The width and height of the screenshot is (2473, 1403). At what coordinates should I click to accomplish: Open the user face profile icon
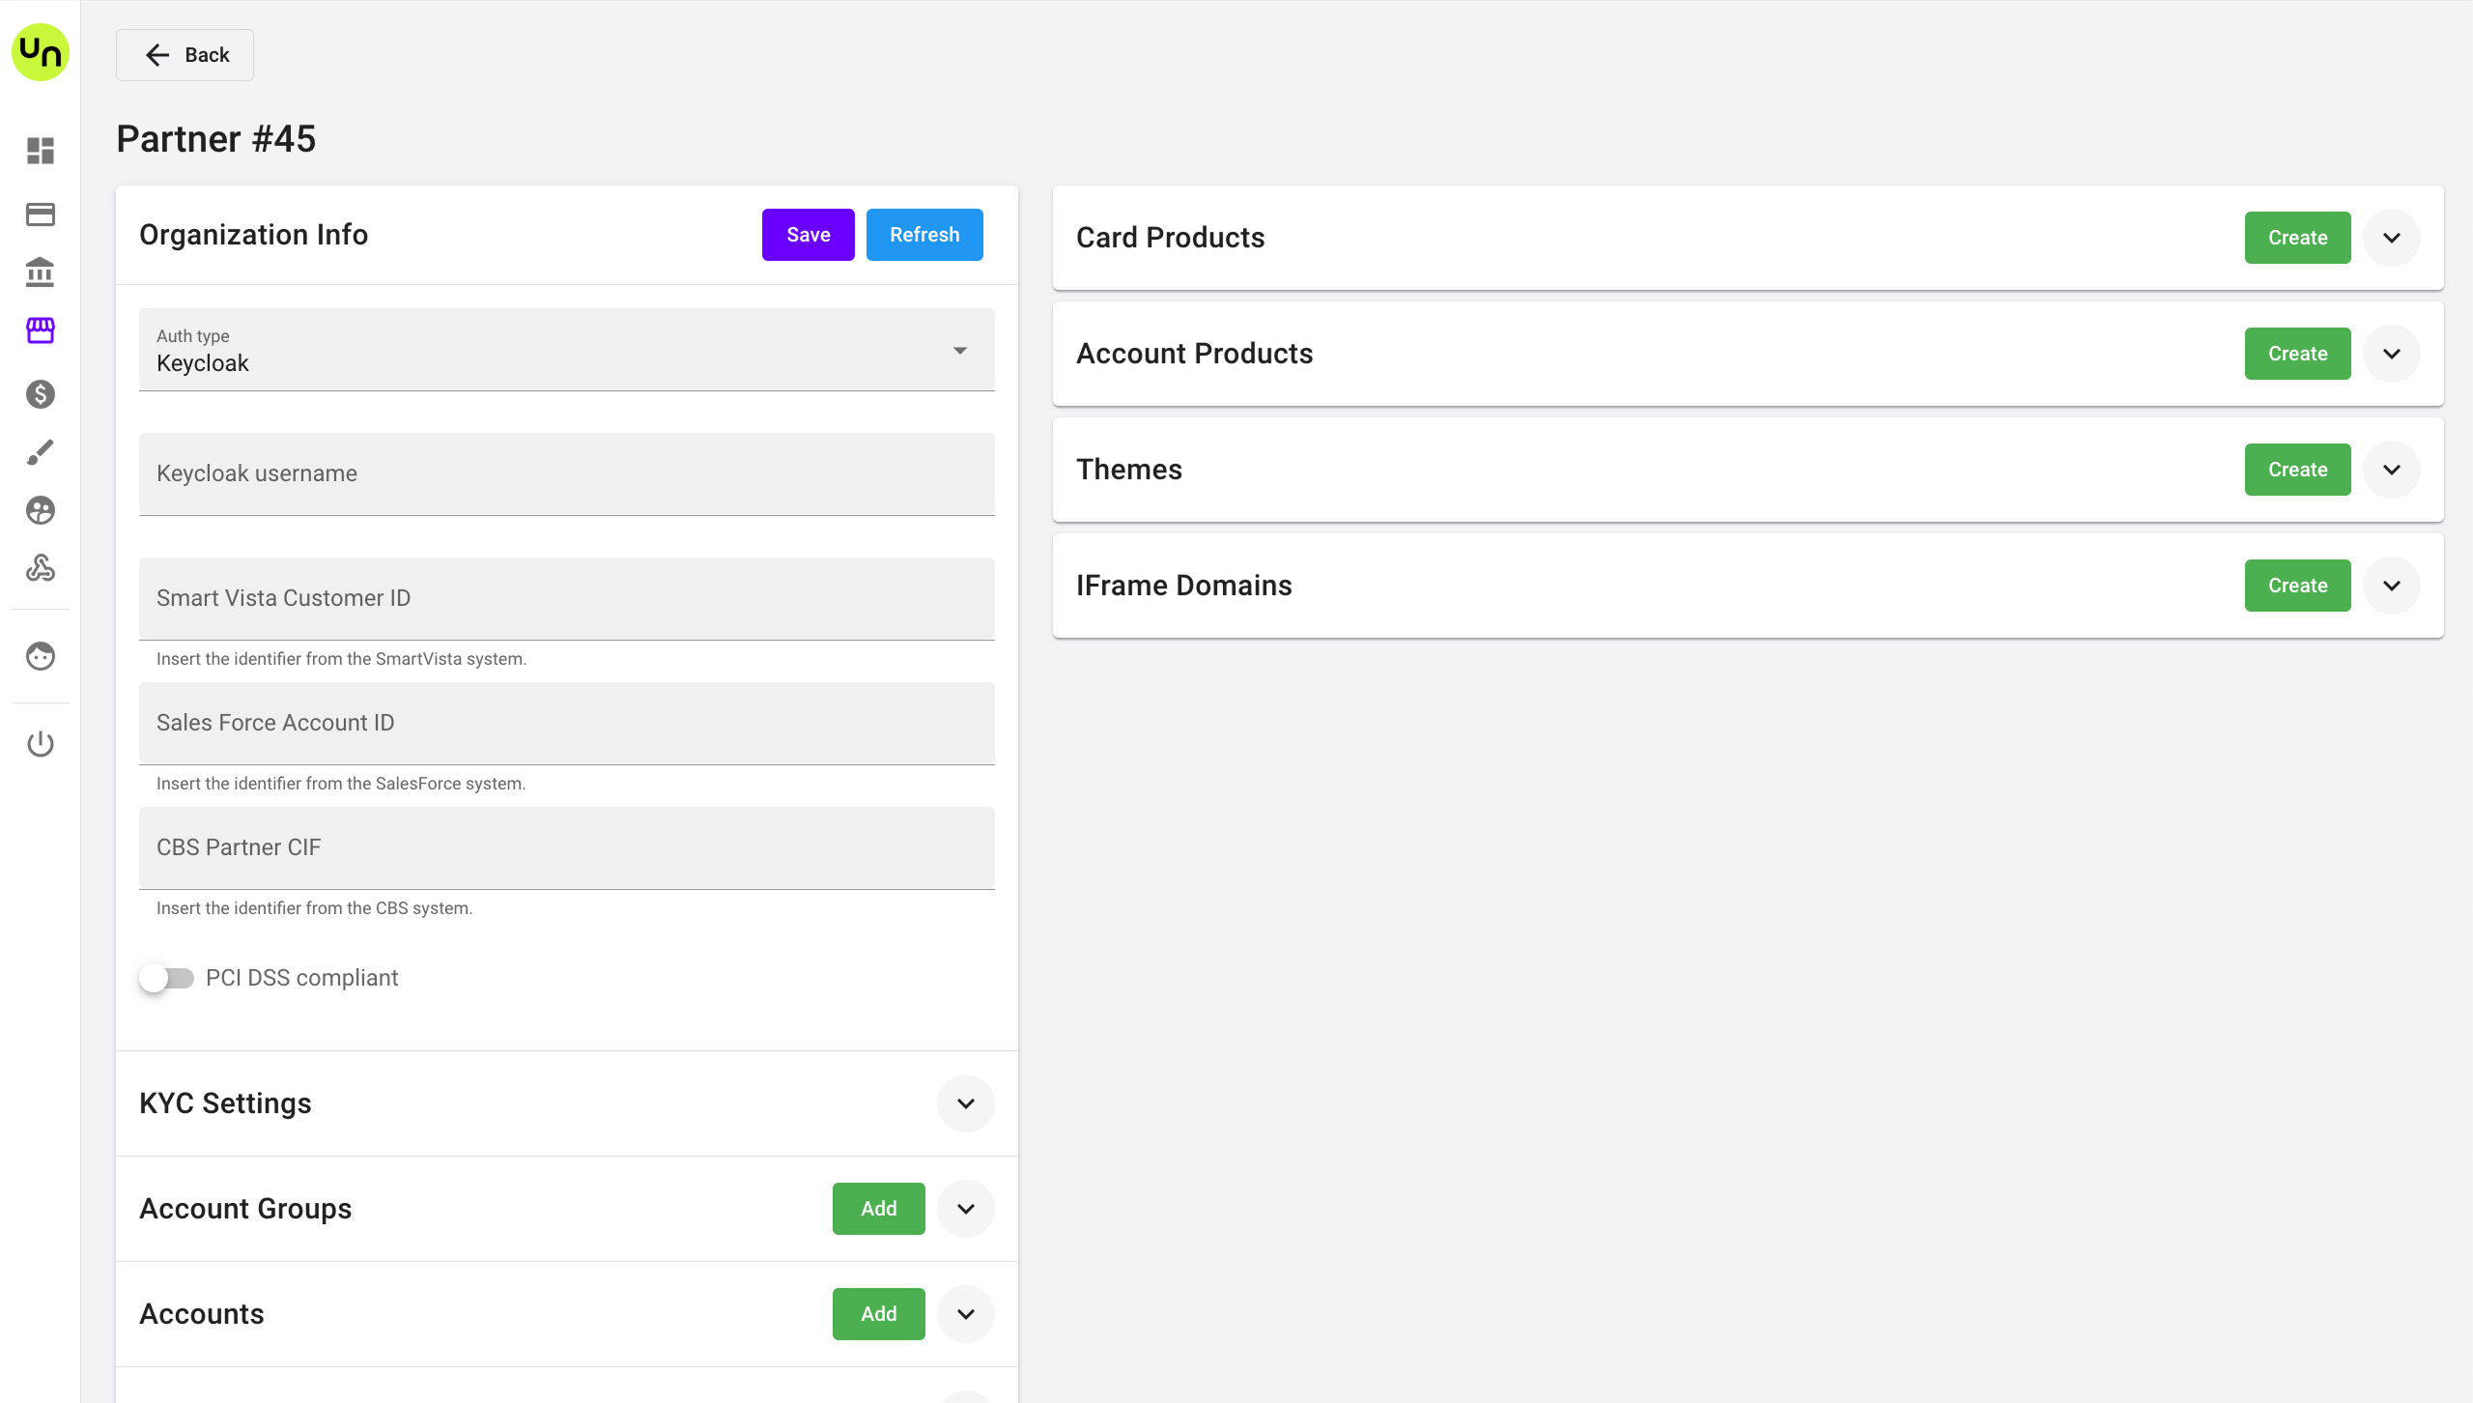[41, 657]
